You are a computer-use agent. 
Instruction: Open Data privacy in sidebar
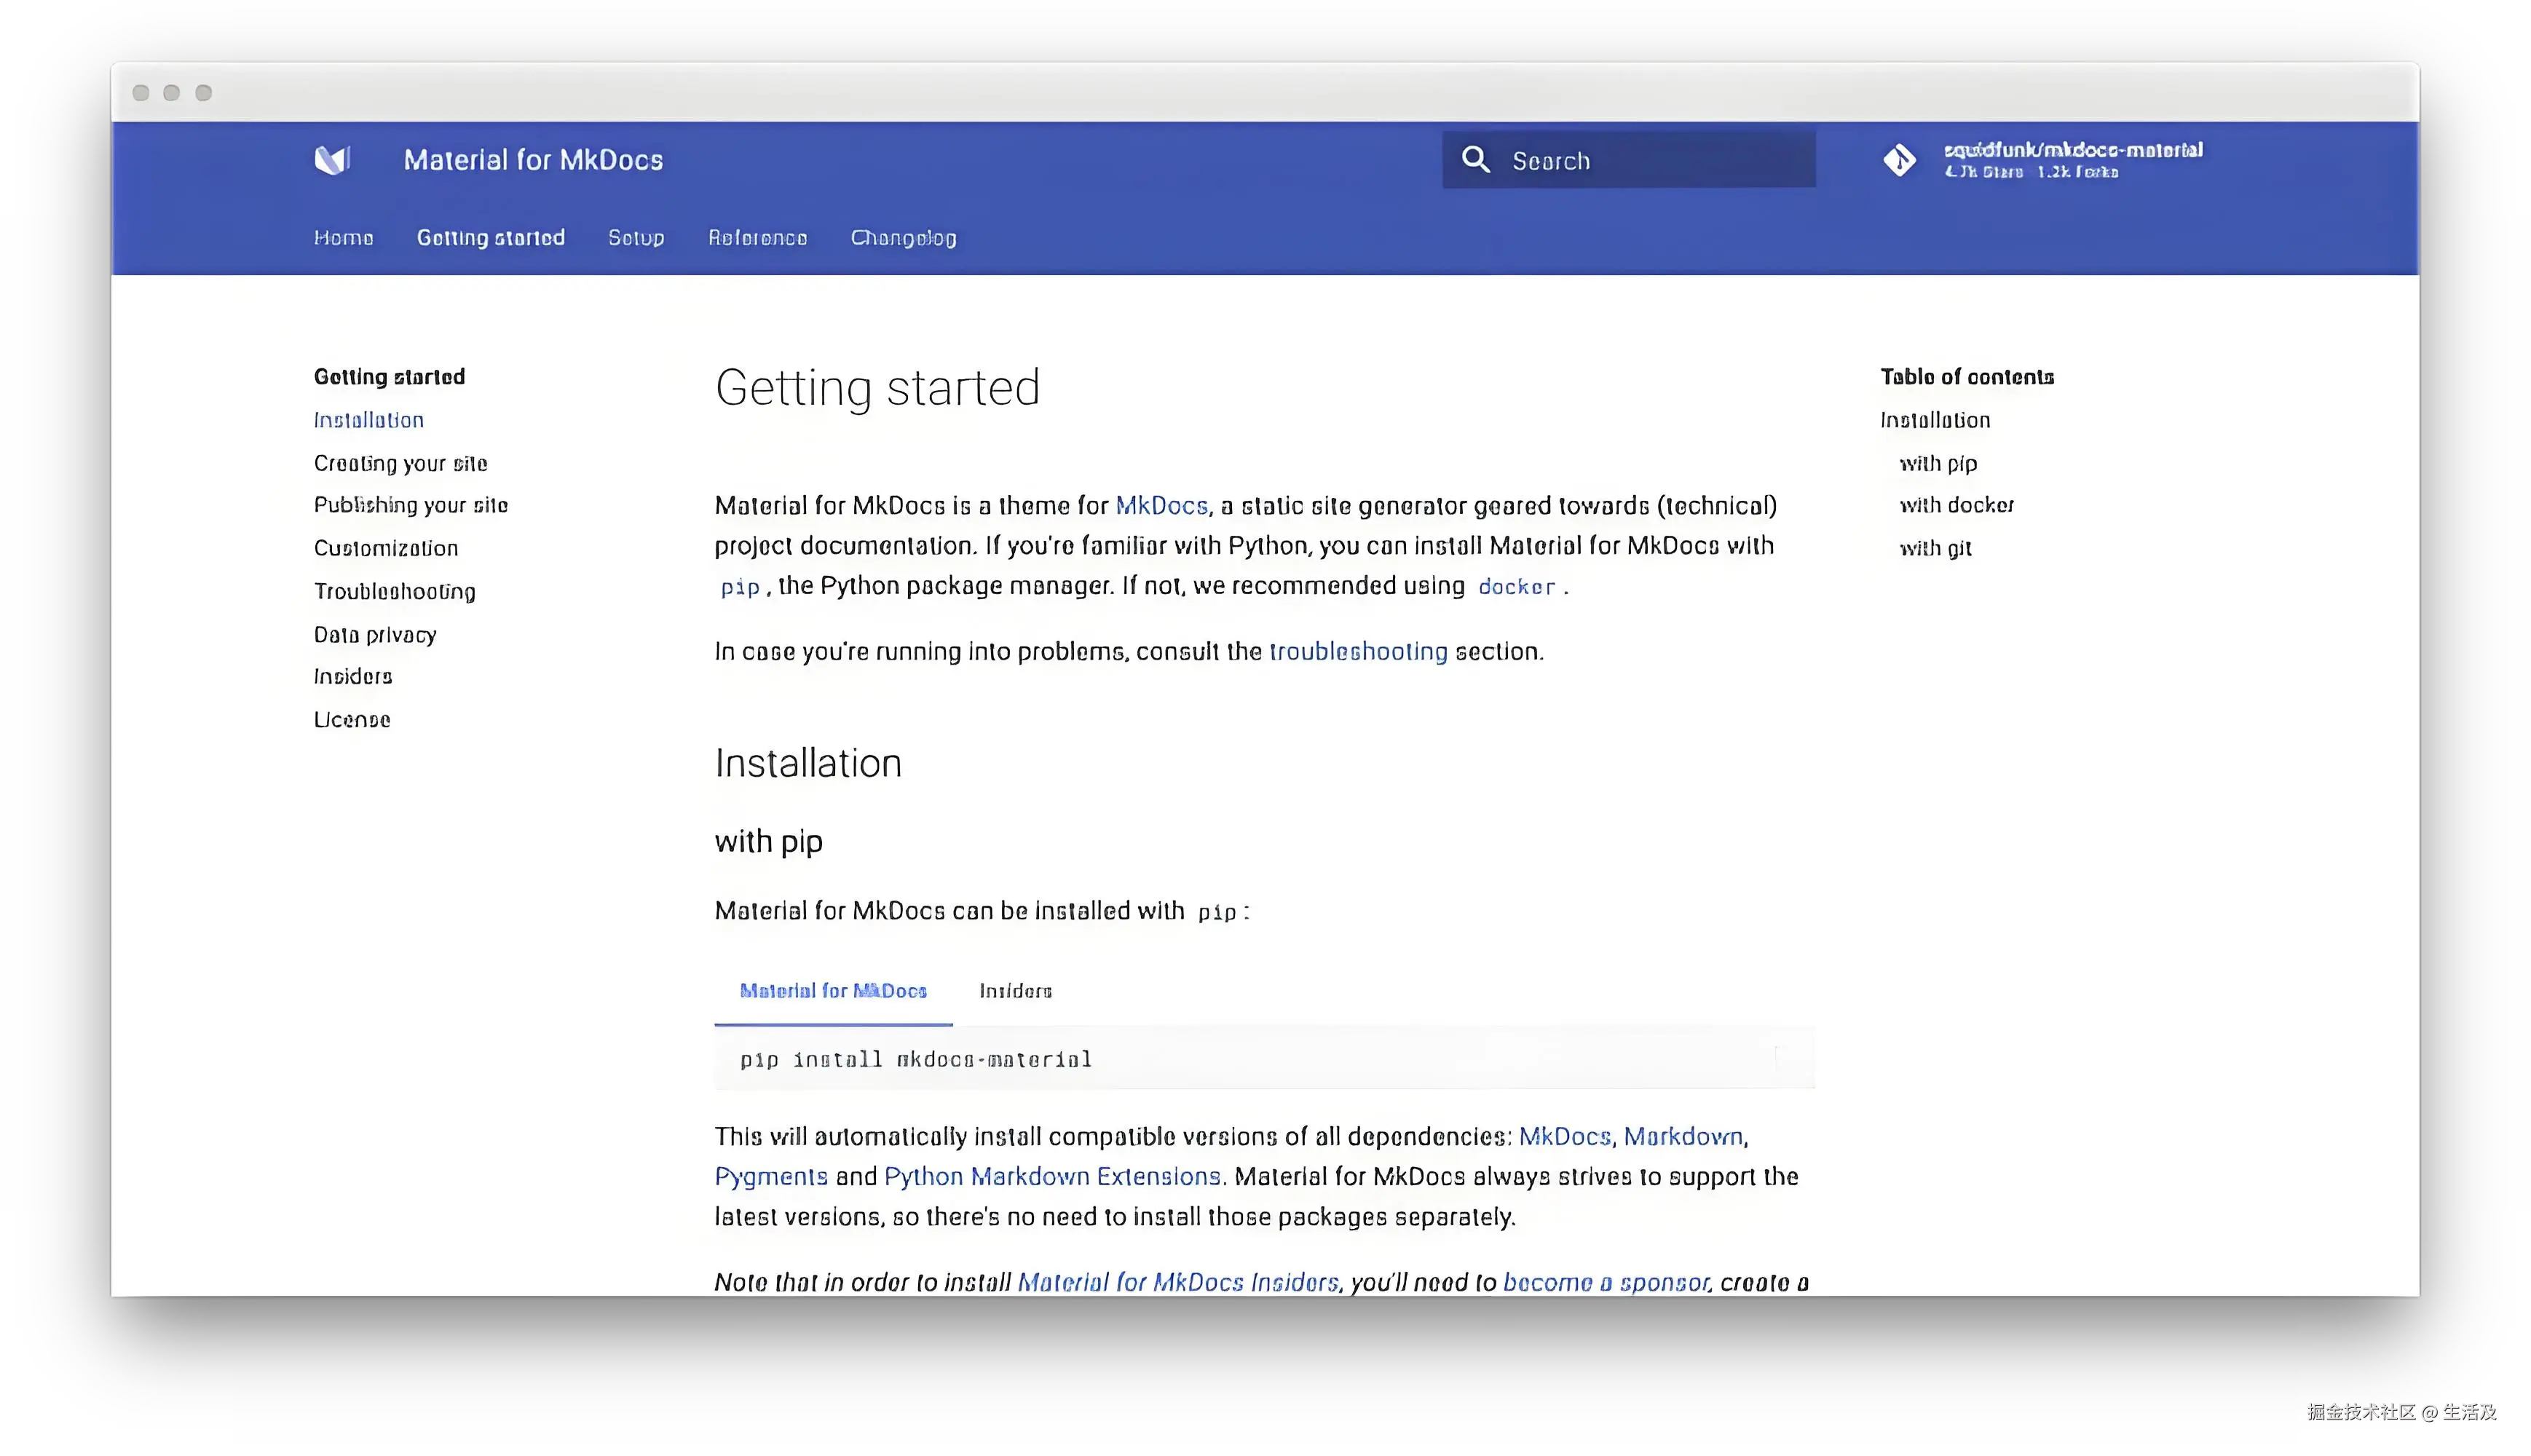coord(375,635)
